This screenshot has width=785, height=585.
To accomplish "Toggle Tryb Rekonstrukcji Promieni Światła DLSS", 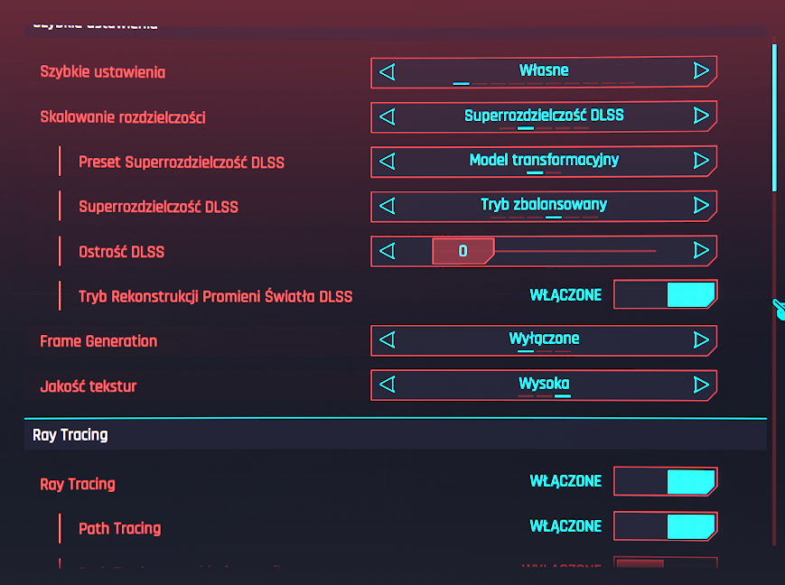I will (665, 295).
